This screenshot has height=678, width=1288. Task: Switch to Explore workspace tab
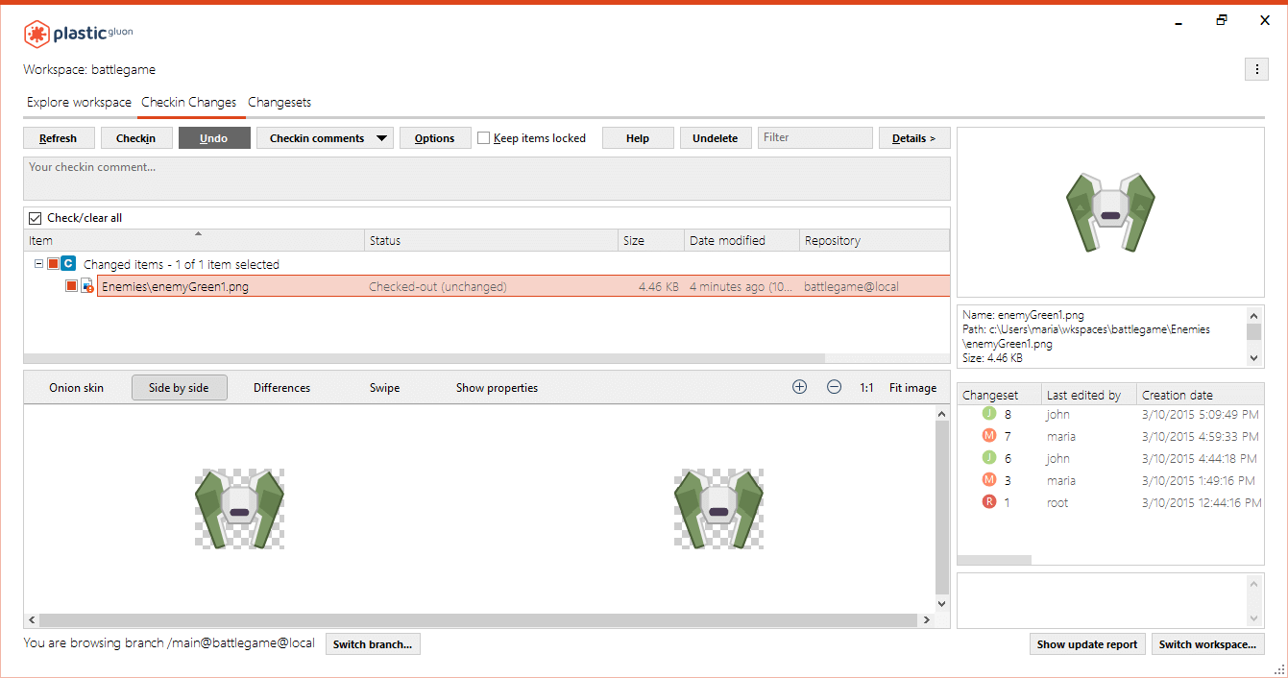79,102
